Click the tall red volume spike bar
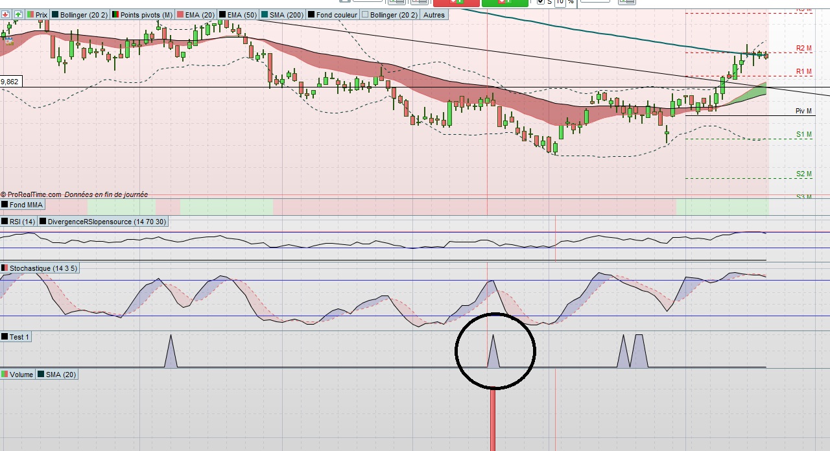830x451 pixels. (x=493, y=419)
